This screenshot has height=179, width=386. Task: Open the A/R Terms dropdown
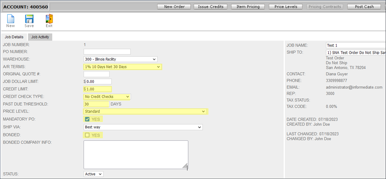point(122,67)
